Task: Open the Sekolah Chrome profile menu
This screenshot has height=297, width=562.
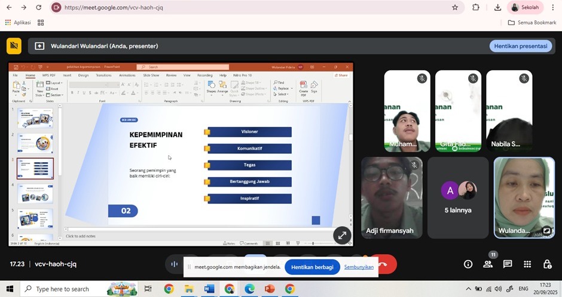Action: [x=524, y=8]
